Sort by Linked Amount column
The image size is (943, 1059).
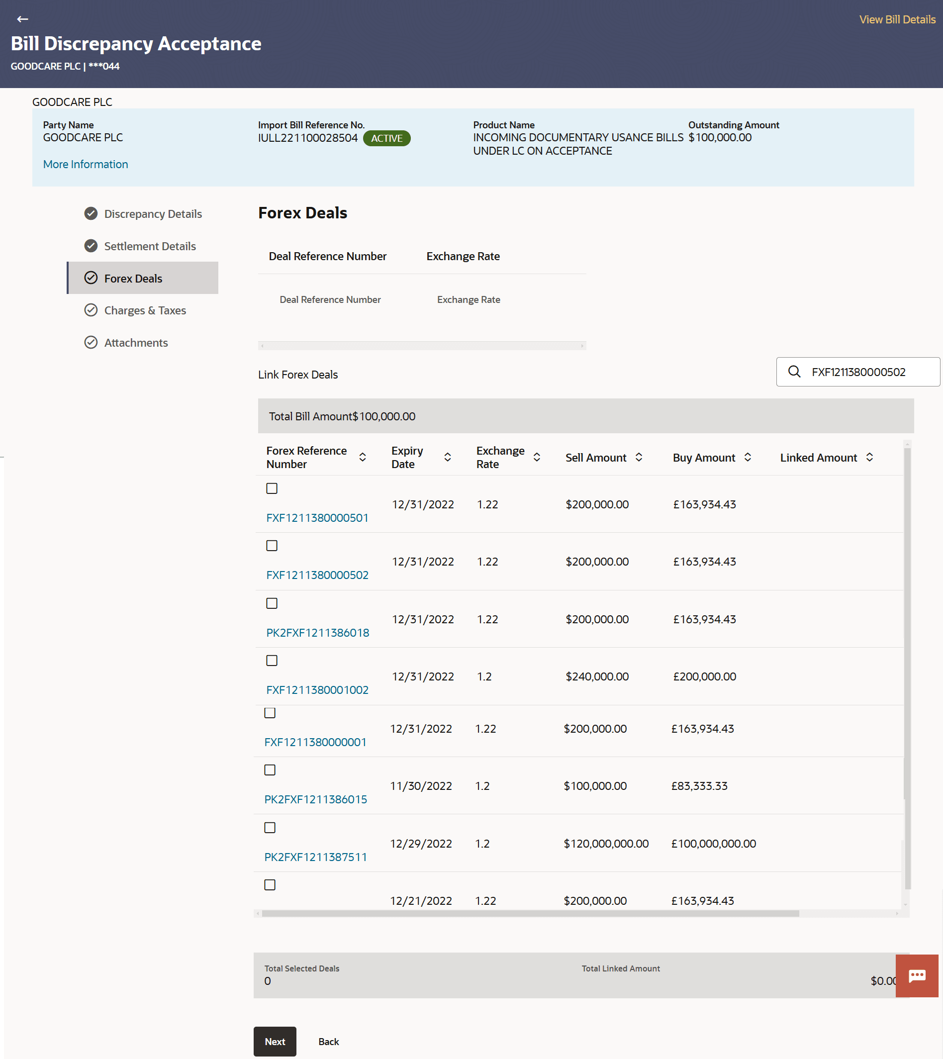click(x=869, y=457)
